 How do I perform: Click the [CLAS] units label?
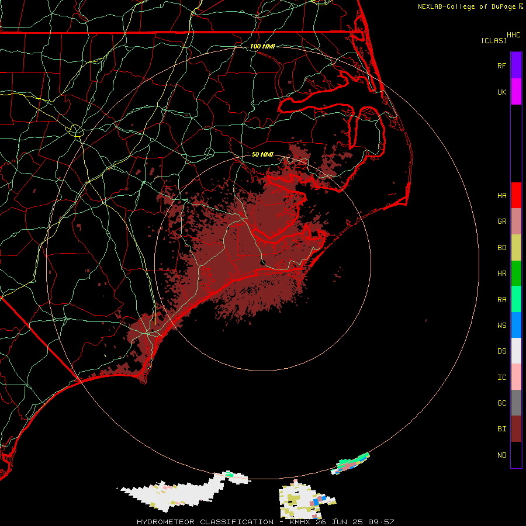(494, 40)
